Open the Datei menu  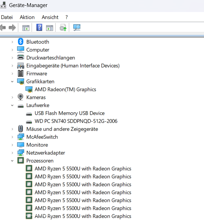7,17
